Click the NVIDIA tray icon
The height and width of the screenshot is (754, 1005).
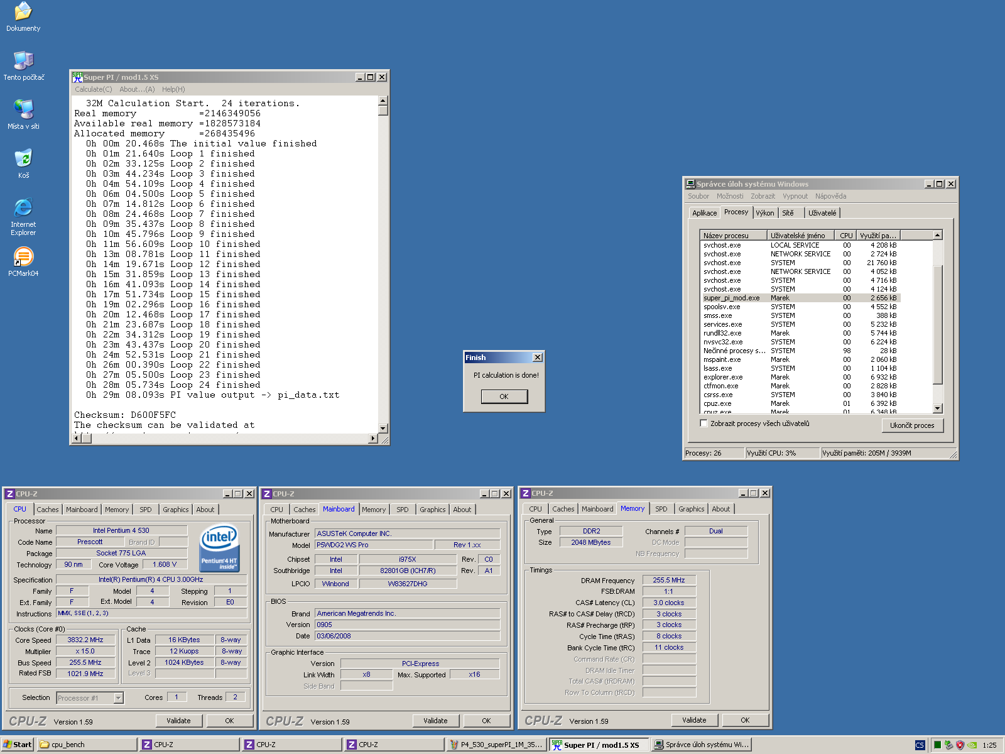[972, 745]
